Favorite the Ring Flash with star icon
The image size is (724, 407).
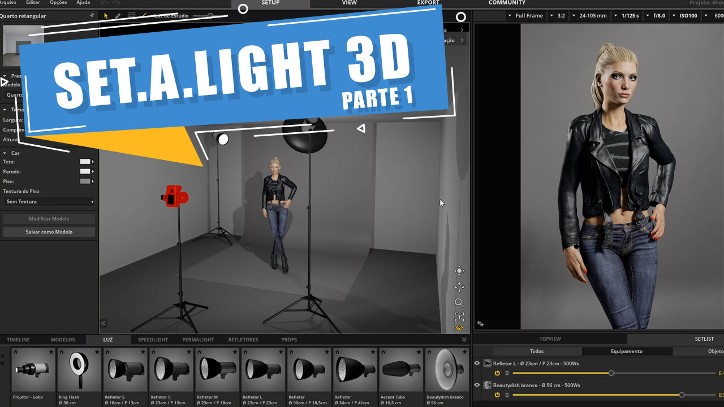pos(97,352)
